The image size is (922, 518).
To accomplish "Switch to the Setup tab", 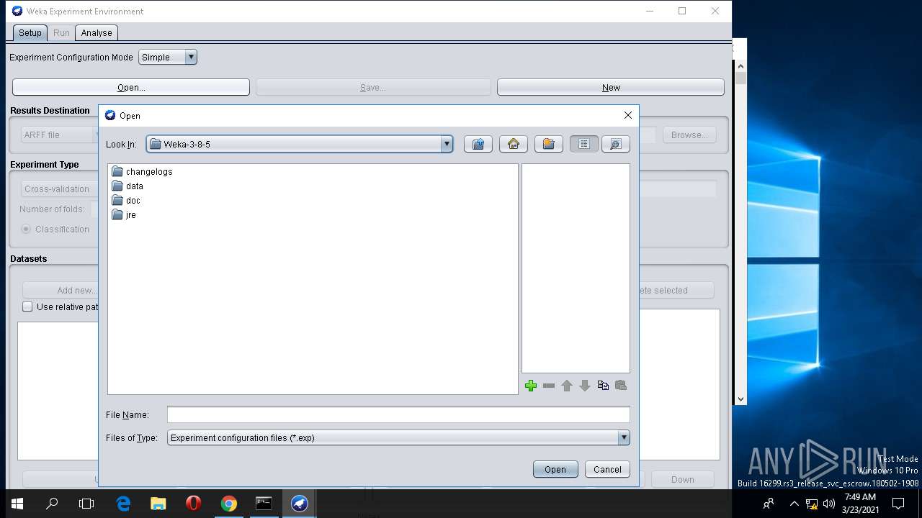I will click(x=30, y=33).
